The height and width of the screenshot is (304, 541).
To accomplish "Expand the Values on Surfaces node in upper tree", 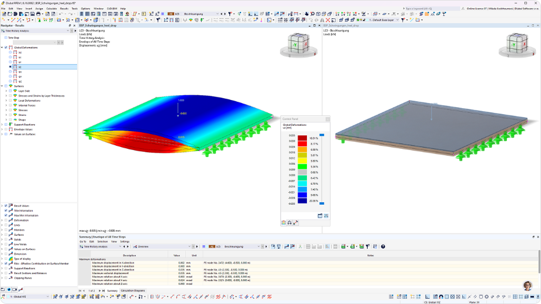I will click(2, 134).
